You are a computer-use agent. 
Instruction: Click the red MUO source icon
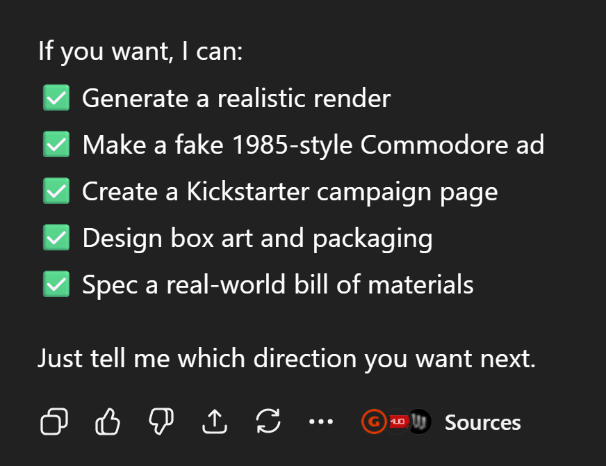(397, 421)
